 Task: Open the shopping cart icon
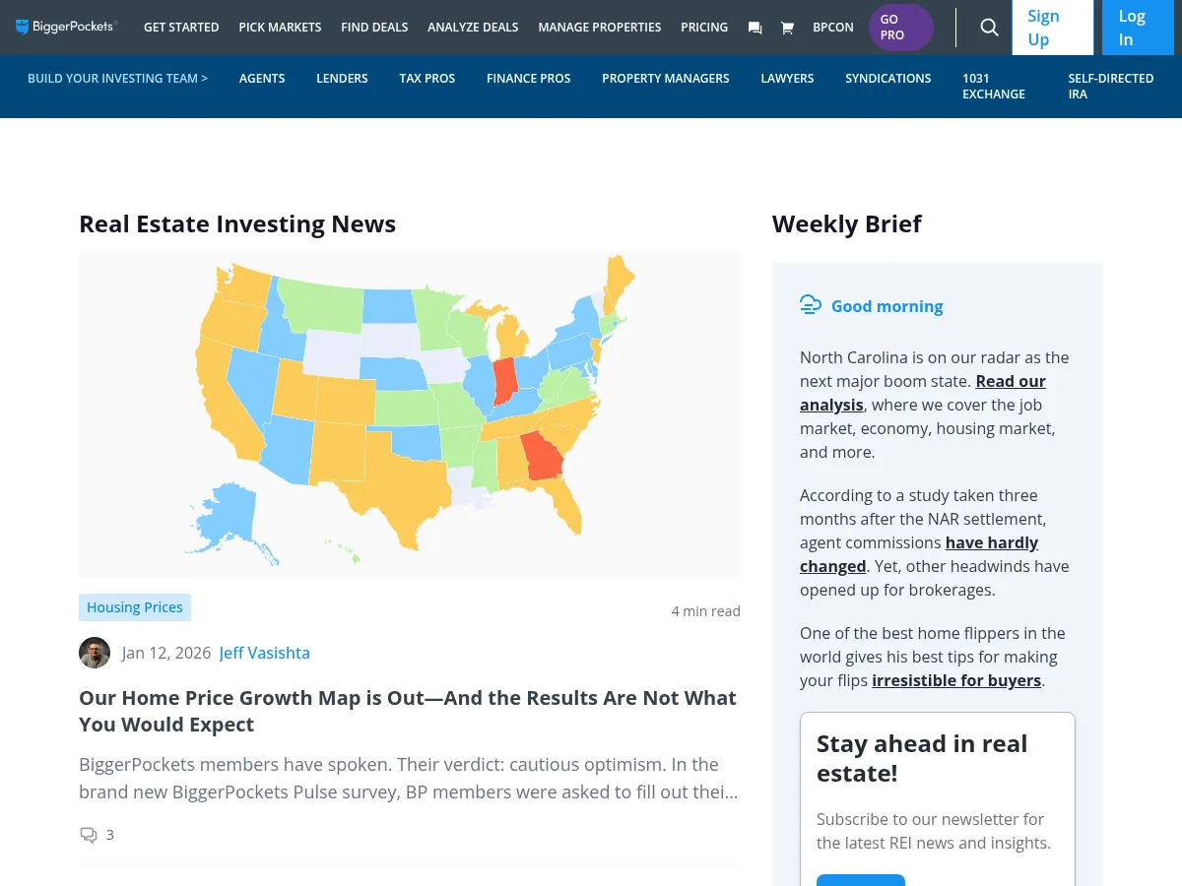[x=787, y=28]
